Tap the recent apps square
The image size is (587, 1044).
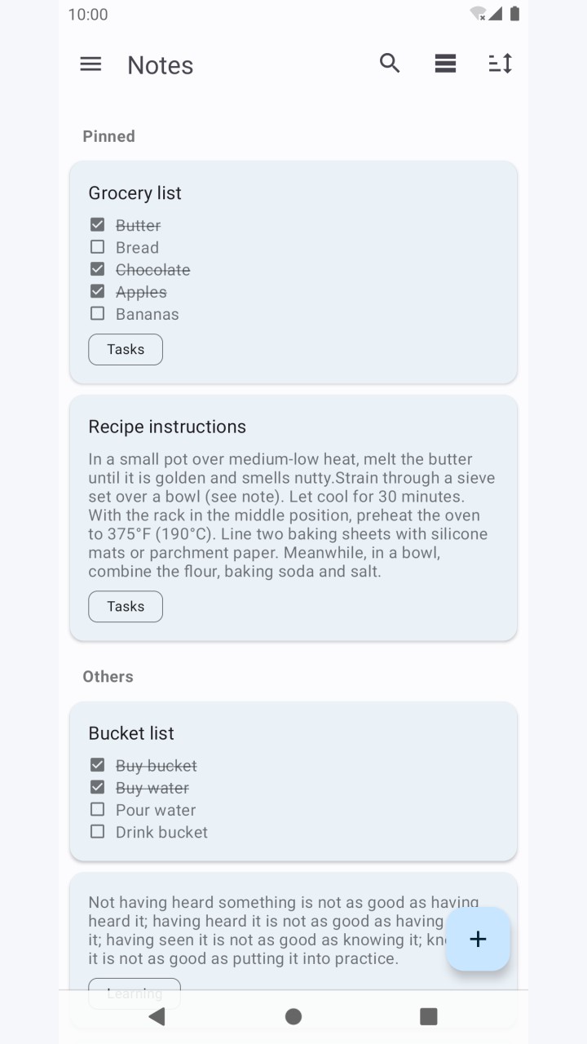point(429,1015)
